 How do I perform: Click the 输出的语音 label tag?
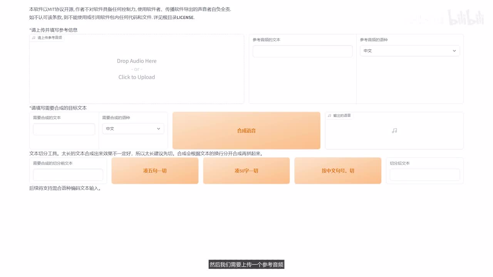[342, 115]
